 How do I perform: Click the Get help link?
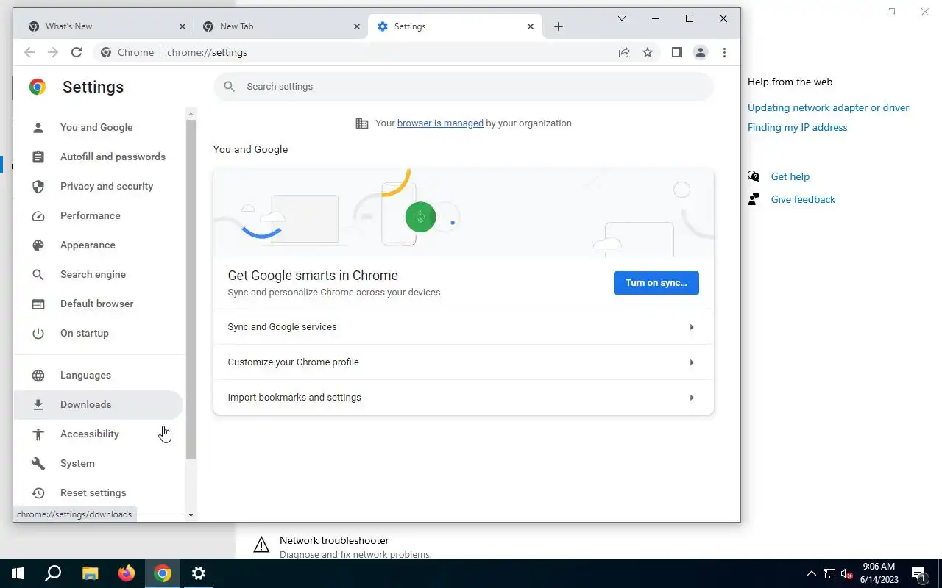[790, 176]
